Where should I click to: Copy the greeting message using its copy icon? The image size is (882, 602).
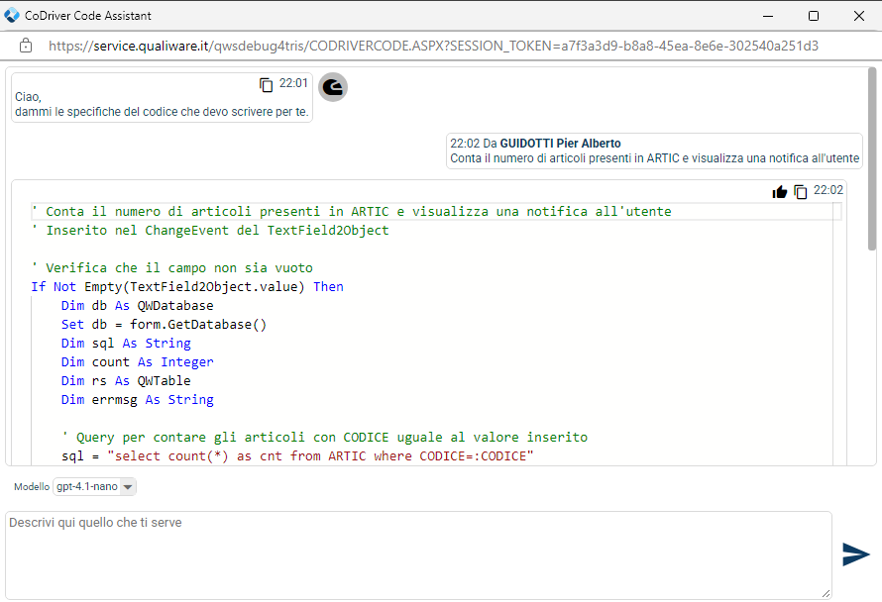pyautogui.click(x=266, y=85)
